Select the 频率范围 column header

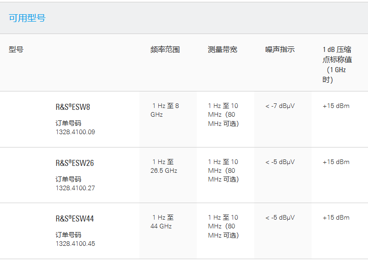(x=165, y=50)
